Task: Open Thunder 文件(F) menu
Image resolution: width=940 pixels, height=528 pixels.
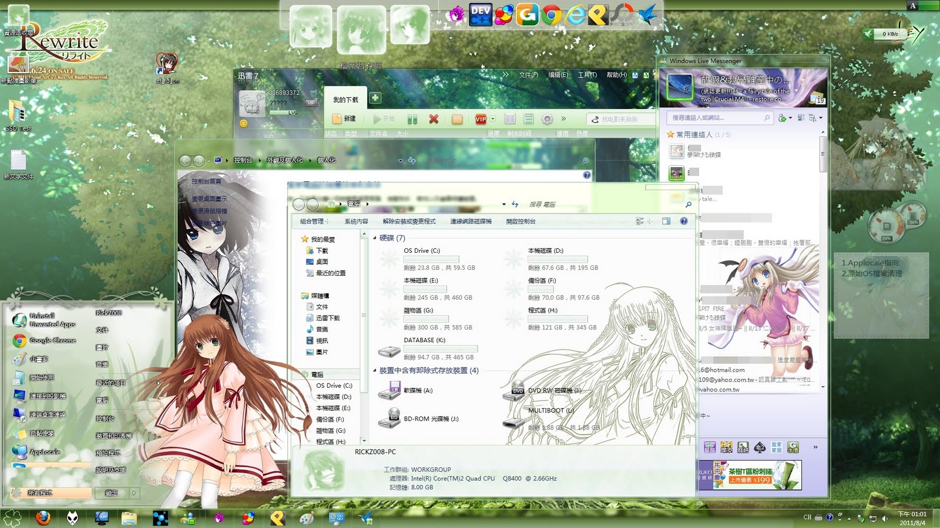Action: [x=528, y=75]
